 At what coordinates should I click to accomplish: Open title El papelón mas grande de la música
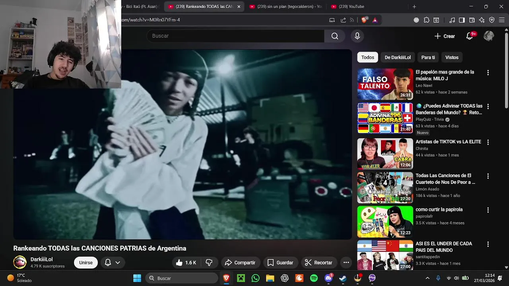point(445,75)
